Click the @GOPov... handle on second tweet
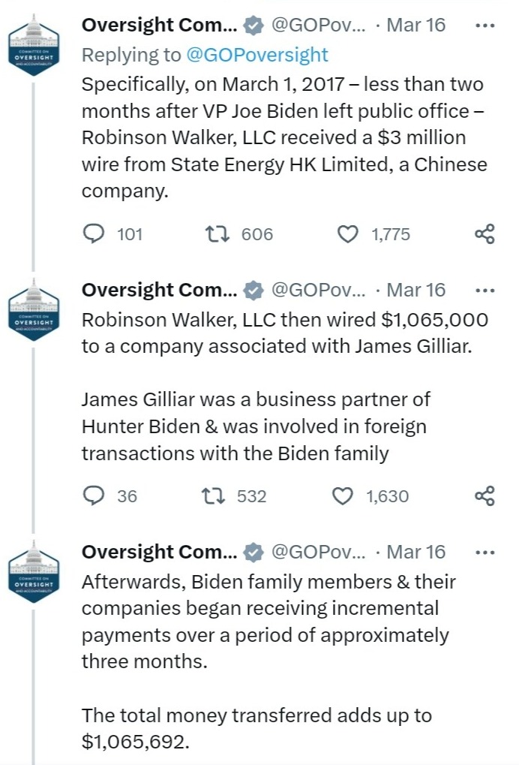 [317, 290]
